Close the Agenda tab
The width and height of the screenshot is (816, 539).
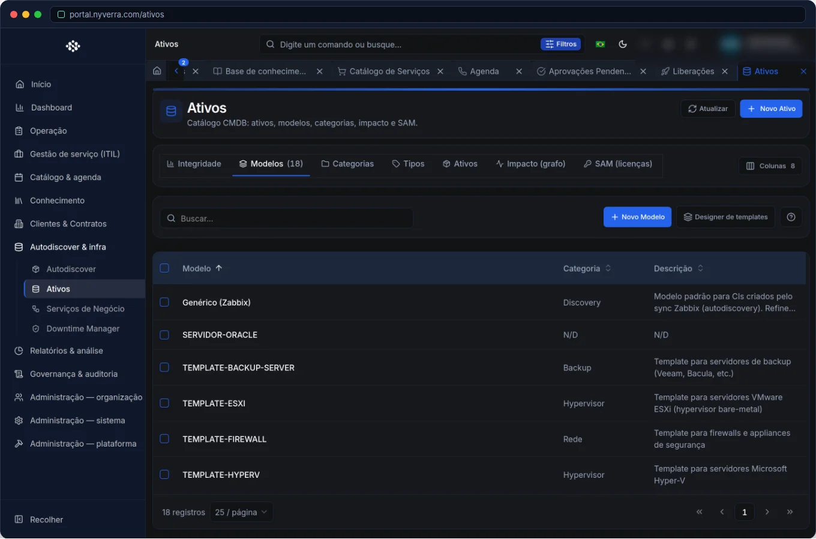(519, 71)
